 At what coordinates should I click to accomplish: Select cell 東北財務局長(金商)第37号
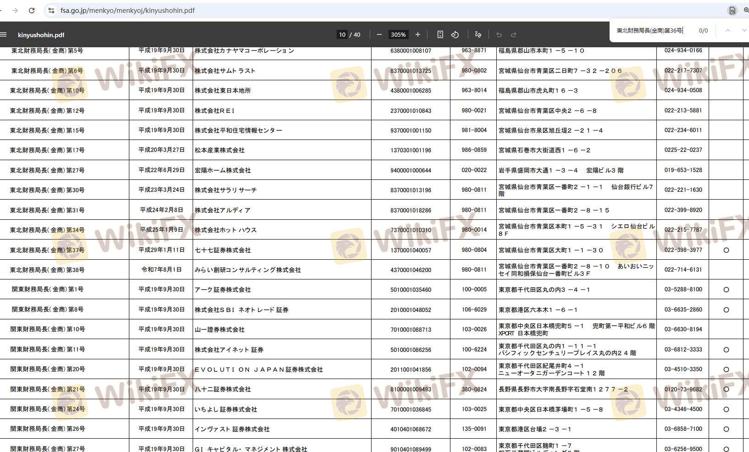tap(47, 250)
